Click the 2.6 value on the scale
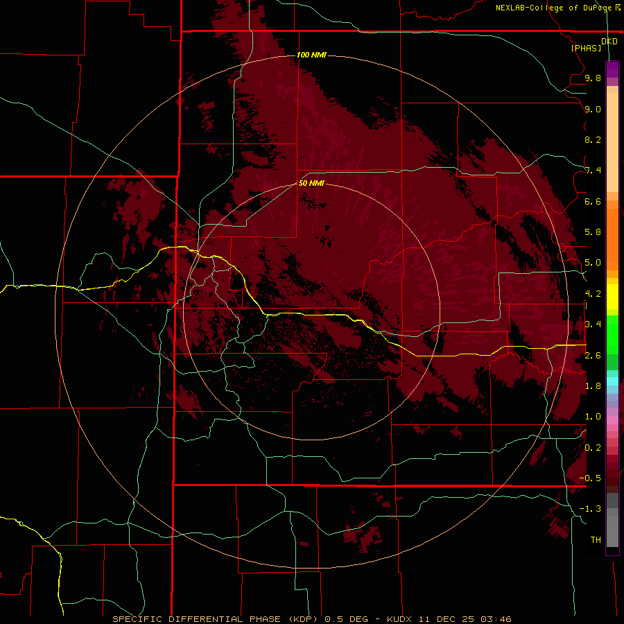624x624 pixels. (593, 356)
